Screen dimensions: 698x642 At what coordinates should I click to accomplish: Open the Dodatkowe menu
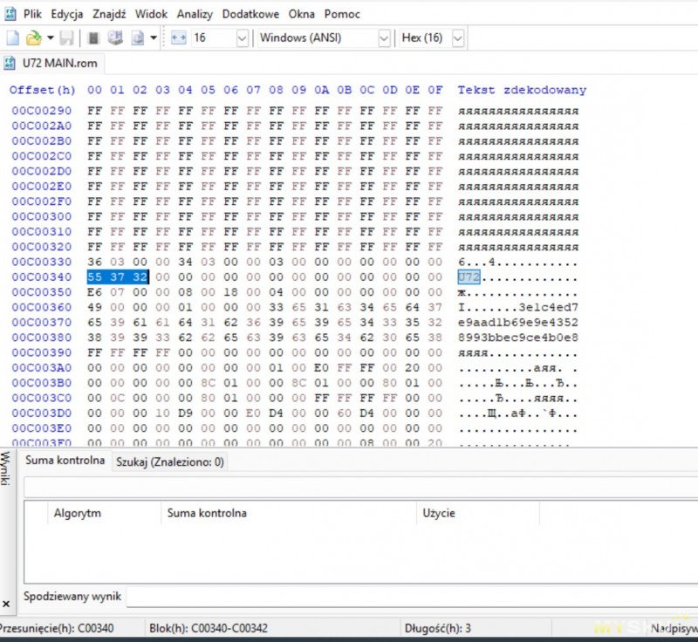[x=250, y=15]
